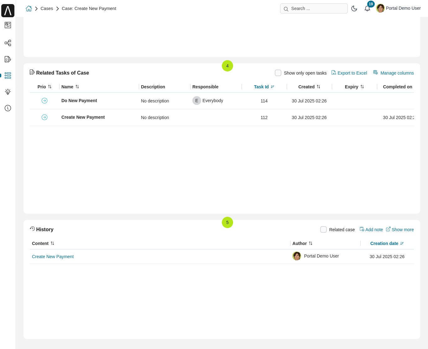This screenshot has width=428, height=349.
Task: Open the tasks icon in sidebar
Action: 8,59
